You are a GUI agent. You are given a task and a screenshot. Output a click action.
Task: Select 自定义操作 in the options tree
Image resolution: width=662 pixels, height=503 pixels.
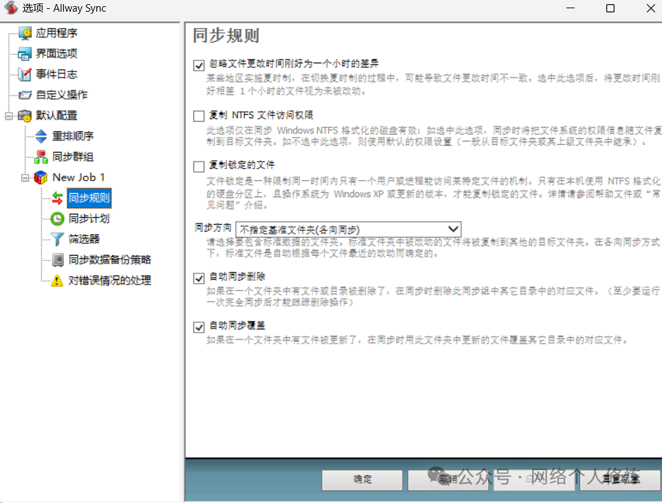(x=61, y=95)
